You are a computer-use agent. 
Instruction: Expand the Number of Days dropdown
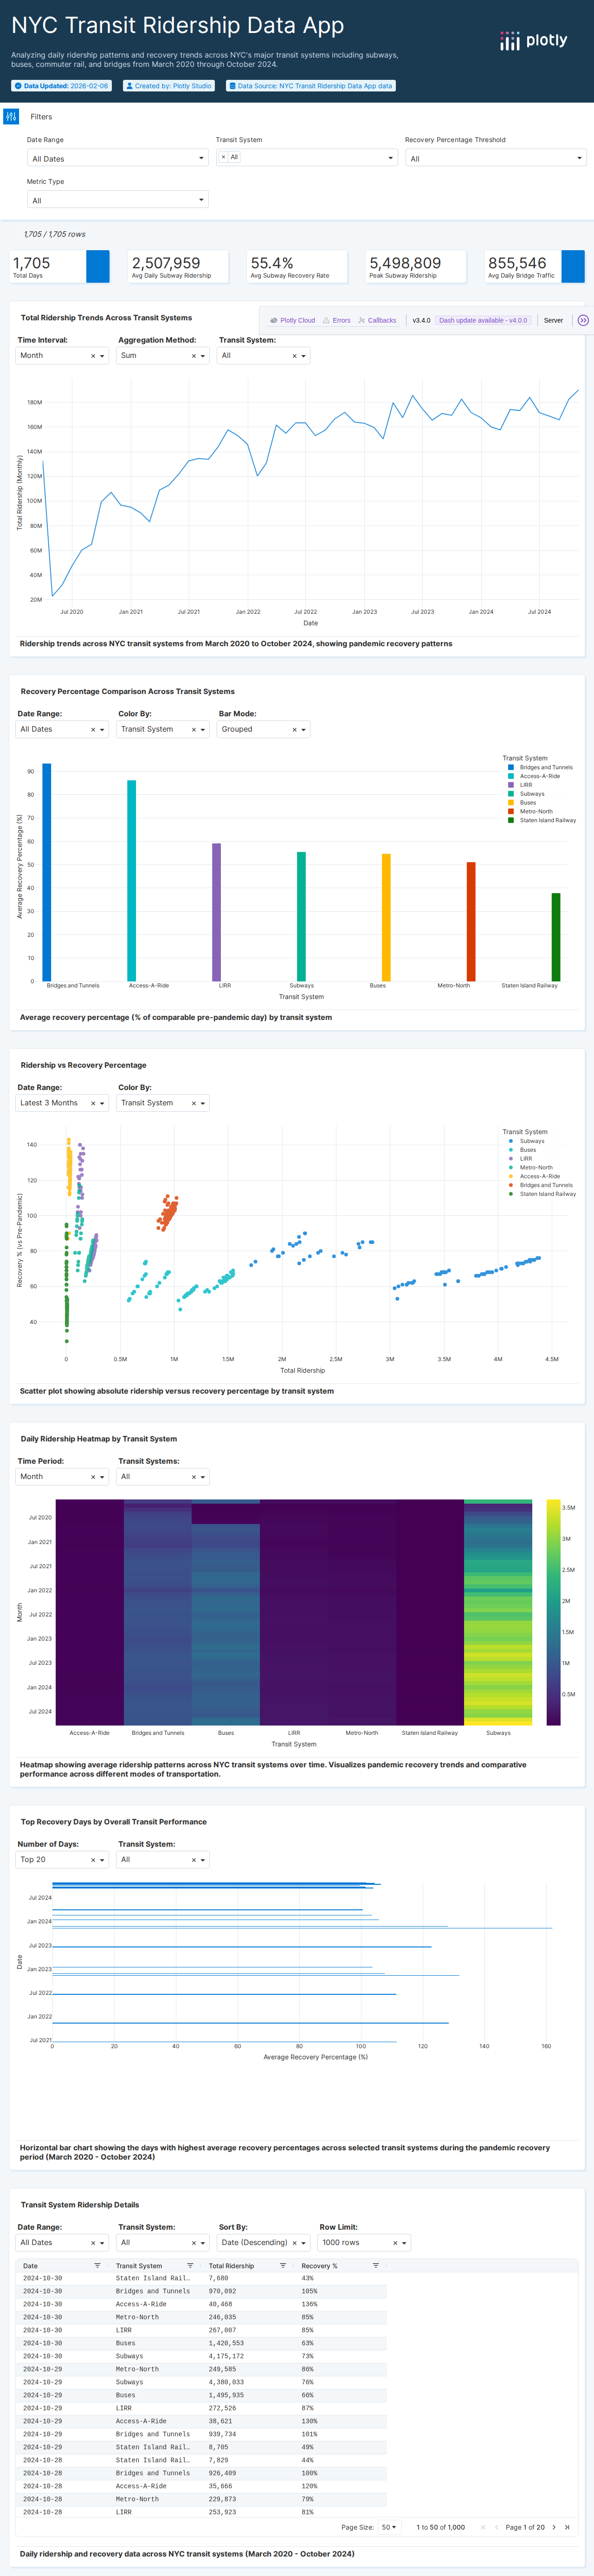coord(102,1861)
